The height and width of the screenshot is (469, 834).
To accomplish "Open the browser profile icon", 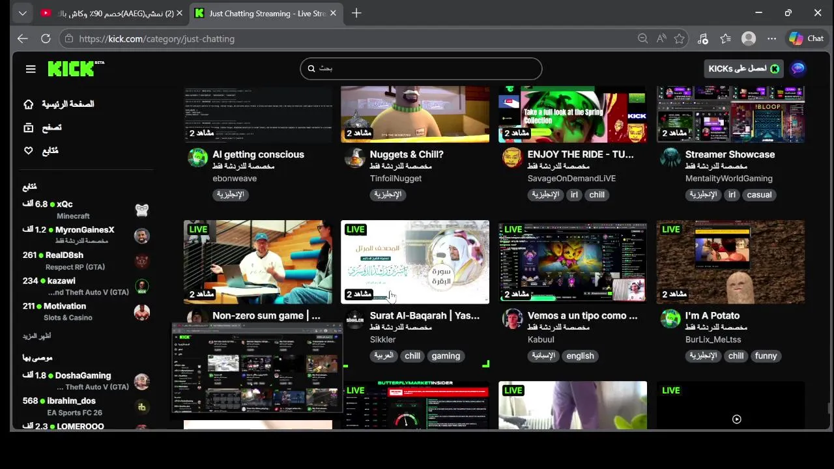I will (x=749, y=38).
